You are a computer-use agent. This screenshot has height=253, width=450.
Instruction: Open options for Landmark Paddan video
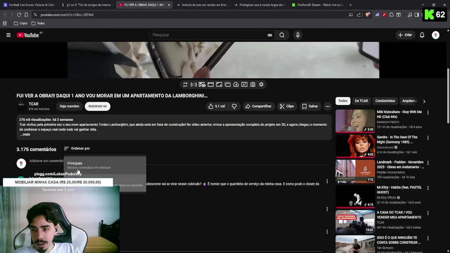coord(428,163)
